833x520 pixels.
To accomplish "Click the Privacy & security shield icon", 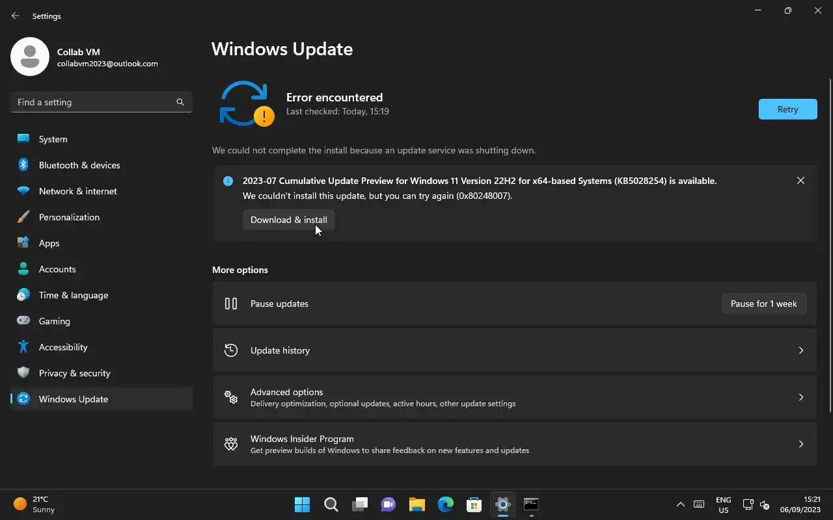I will tap(23, 373).
